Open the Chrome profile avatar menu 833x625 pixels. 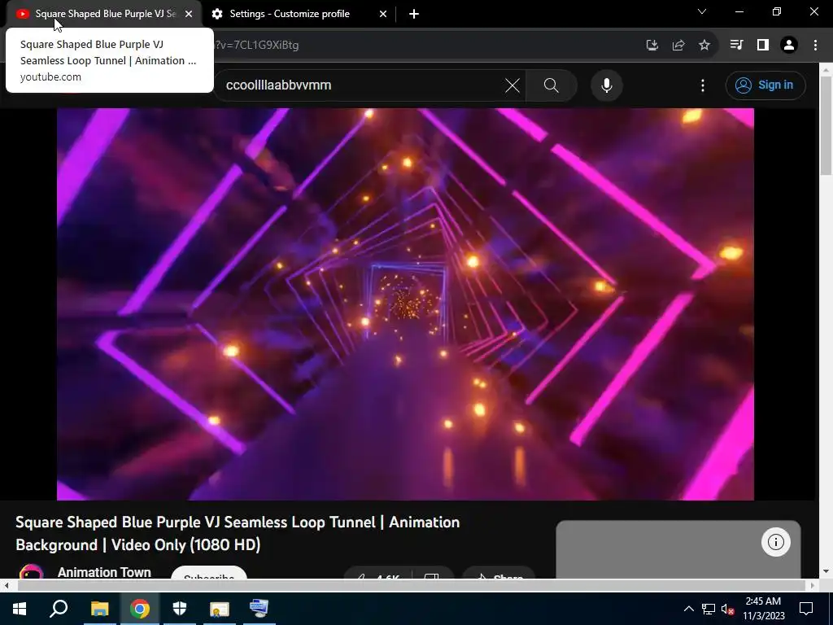(x=789, y=46)
